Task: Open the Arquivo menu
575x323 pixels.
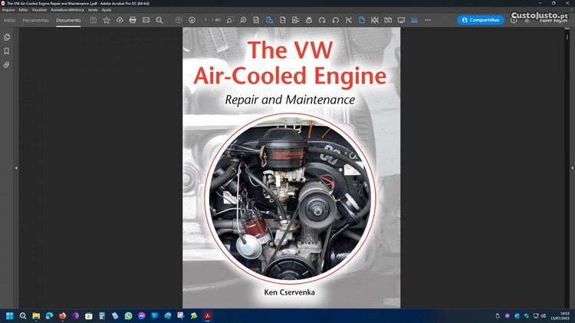Action: pyautogui.click(x=8, y=9)
